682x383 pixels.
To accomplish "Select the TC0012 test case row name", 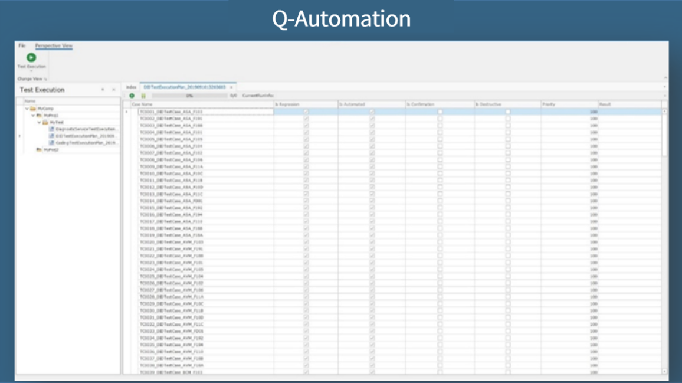I will [x=171, y=187].
